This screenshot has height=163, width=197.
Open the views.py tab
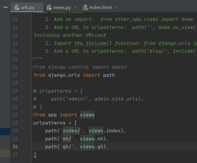pos(62,8)
